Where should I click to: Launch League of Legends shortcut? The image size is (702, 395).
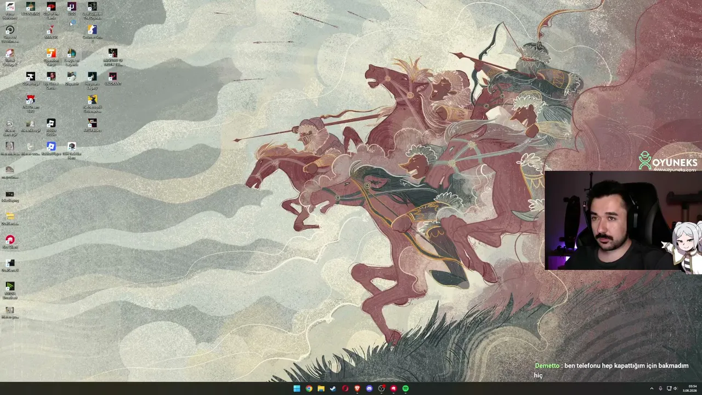tap(71, 57)
